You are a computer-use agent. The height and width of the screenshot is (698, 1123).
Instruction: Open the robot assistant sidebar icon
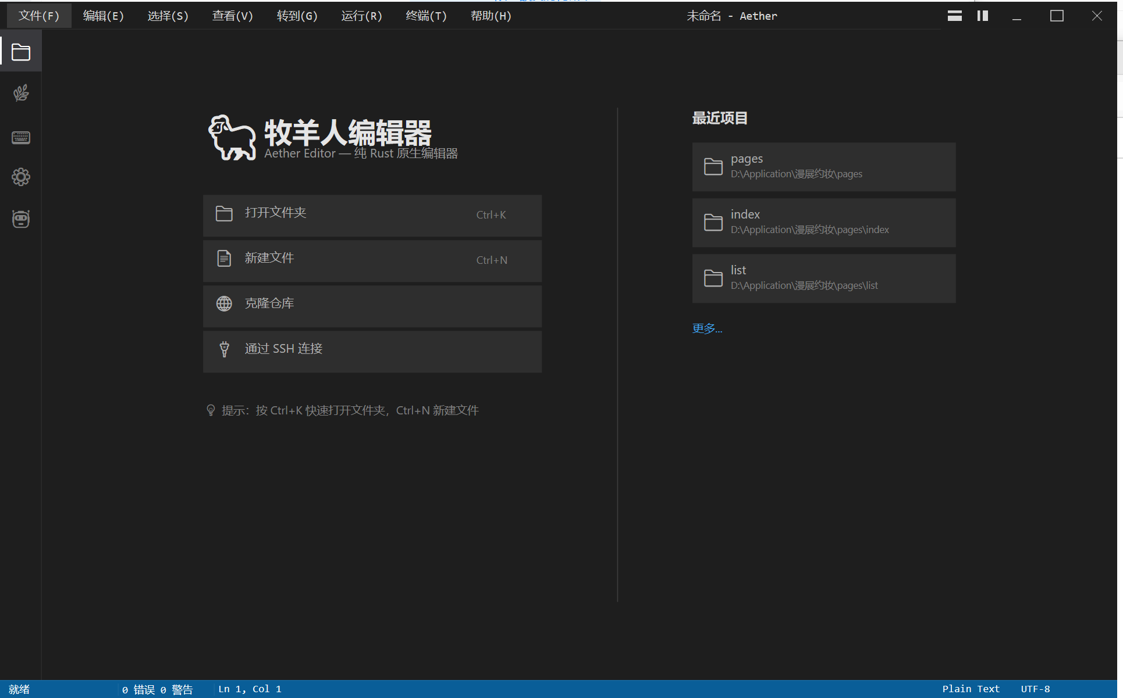[21, 219]
